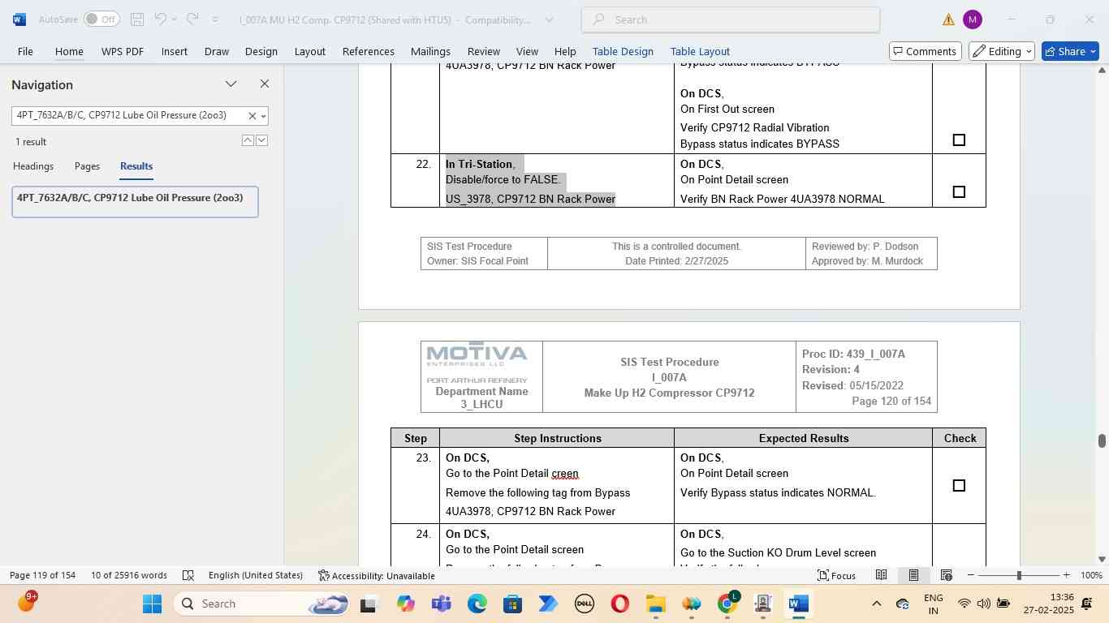Open navigation search options dropdown arrow

point(263,116)
